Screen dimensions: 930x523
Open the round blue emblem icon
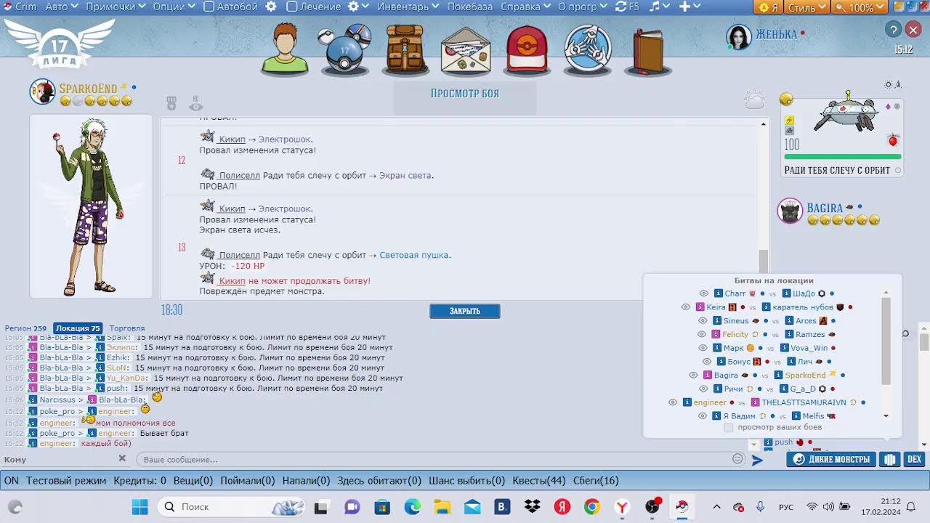pos(588,49)
